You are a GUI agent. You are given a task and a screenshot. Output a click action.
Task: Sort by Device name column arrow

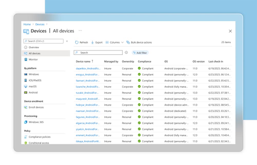click(93, 61)
